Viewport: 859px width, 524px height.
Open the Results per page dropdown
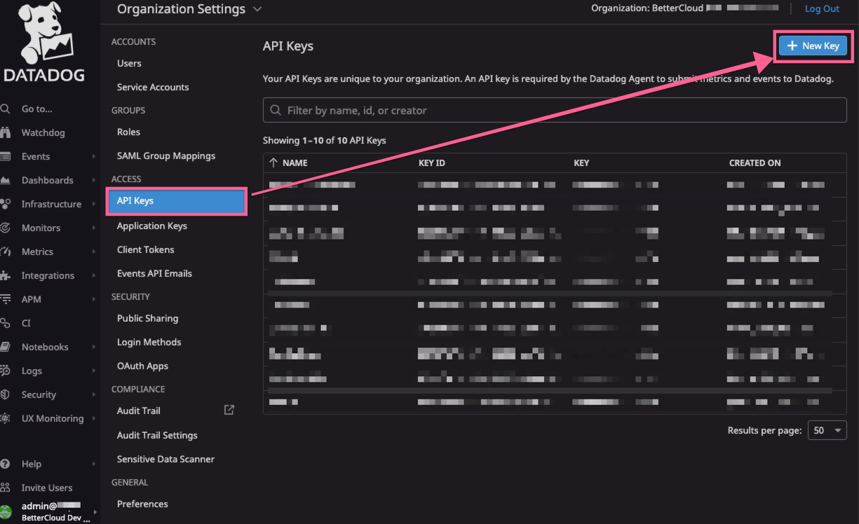pyautogui.click(x=827, y=431)
